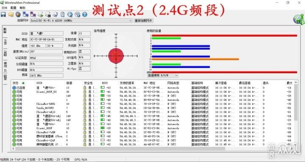
Task: Click the blue help question mark icon
Action: tap(84, 14)
